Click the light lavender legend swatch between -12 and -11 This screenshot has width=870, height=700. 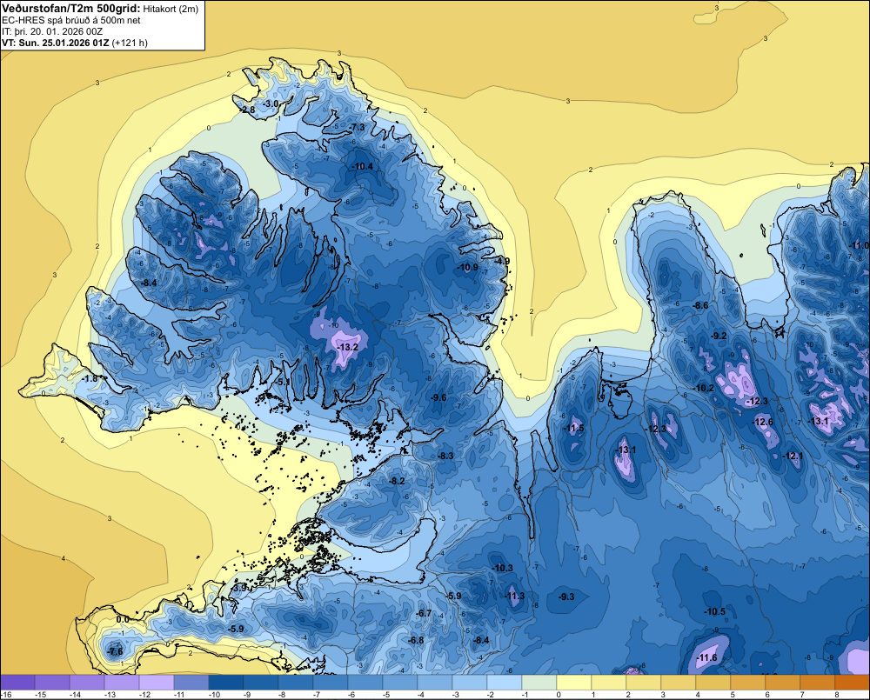[157, 683]
